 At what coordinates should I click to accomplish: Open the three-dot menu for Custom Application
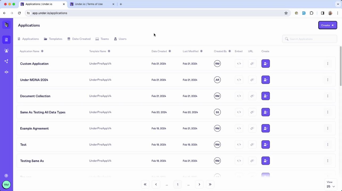pyautogui.click(x=328, y=64)
